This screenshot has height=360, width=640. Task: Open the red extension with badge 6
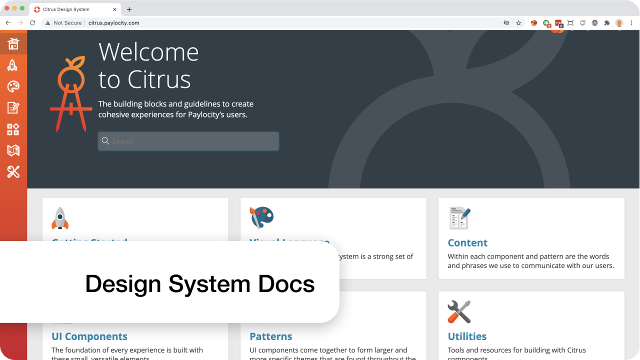click(558, 23)
